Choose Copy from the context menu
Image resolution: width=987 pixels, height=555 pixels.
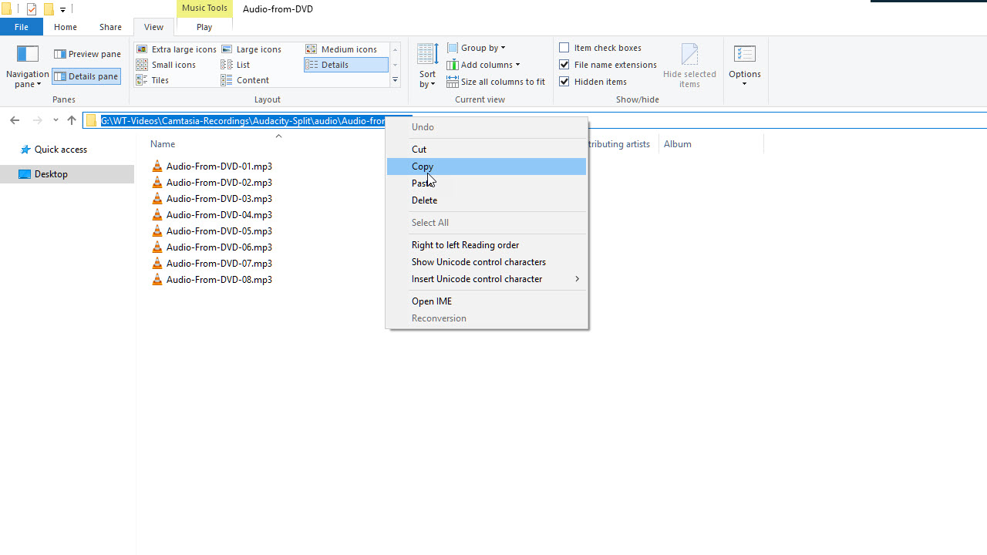(x=422, y=166)
